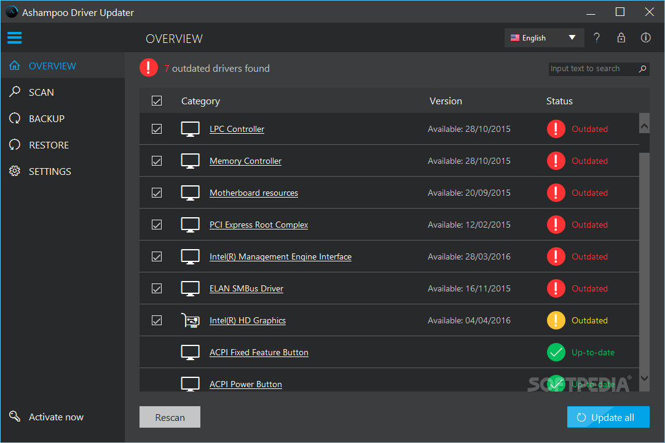Click the key icon beside Activate now
The width and height of the screenshot is (665, 443).
pos(15,417)
